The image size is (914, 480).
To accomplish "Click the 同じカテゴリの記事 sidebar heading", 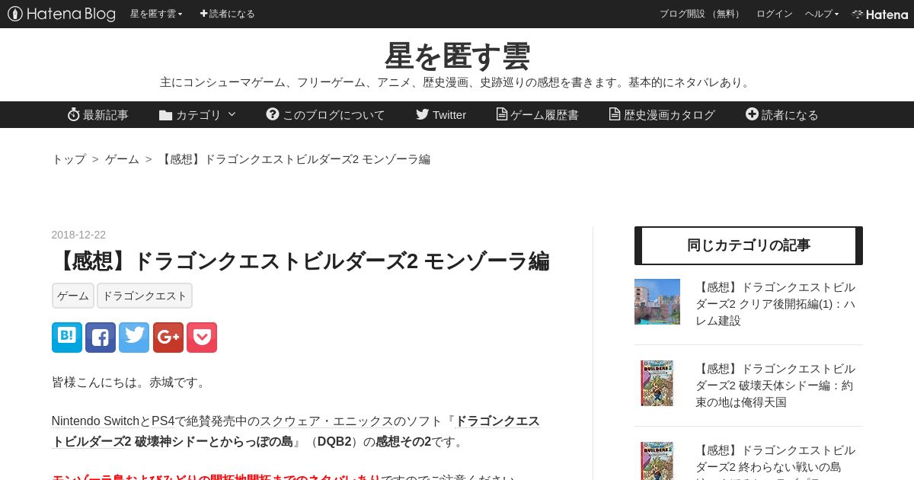I will [749, 245].
